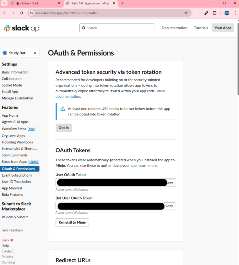Expand the Study Bot app switcher dropdown
Image resolution: width=239 pixels, height=265 pixels.
35,53
